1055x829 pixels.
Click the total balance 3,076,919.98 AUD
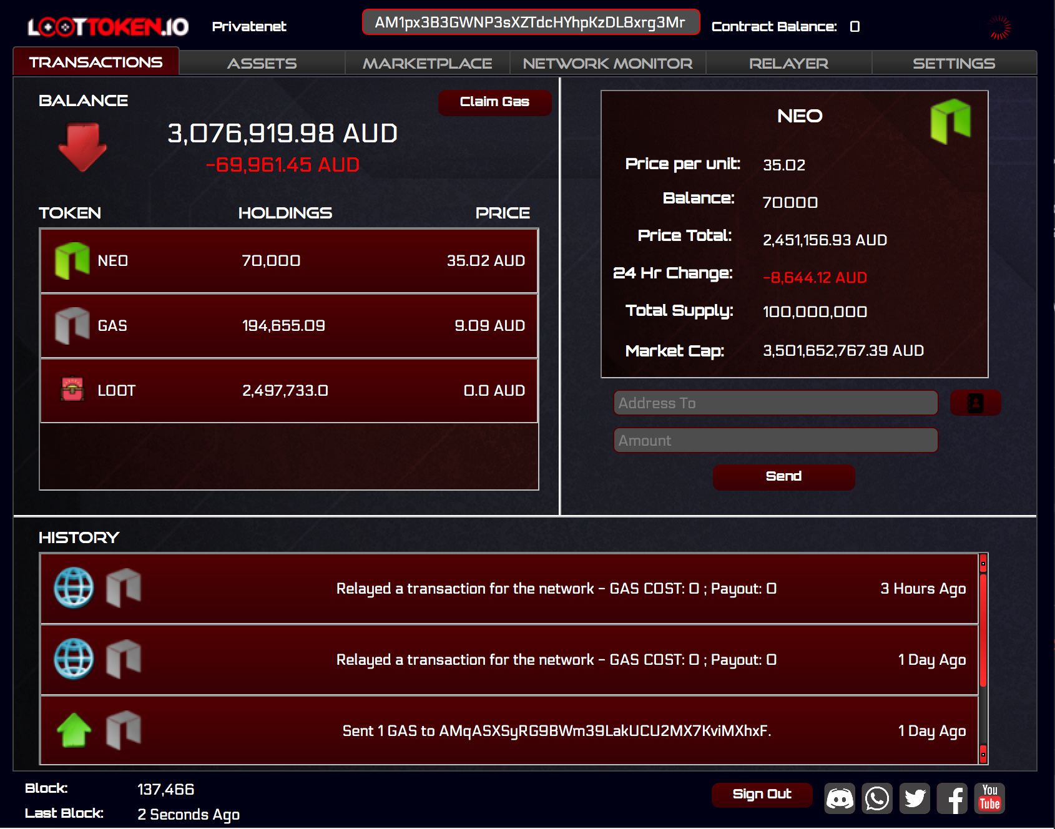tap(282, 133)
